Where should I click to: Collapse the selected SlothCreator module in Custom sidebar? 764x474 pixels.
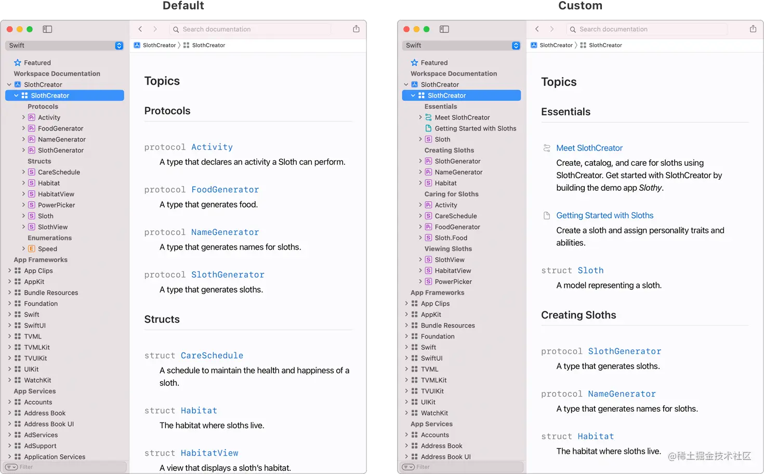[413, 96]
